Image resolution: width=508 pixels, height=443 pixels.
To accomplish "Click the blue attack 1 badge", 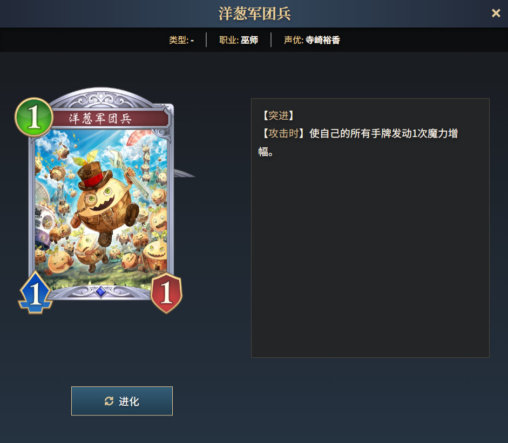I will click(35, 293).
